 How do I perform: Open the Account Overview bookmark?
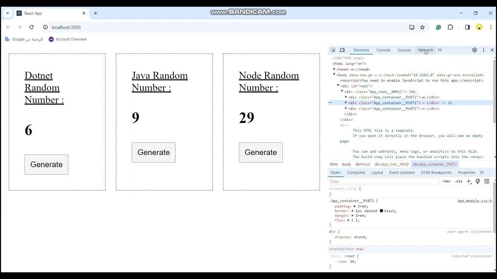pos(68,39)
